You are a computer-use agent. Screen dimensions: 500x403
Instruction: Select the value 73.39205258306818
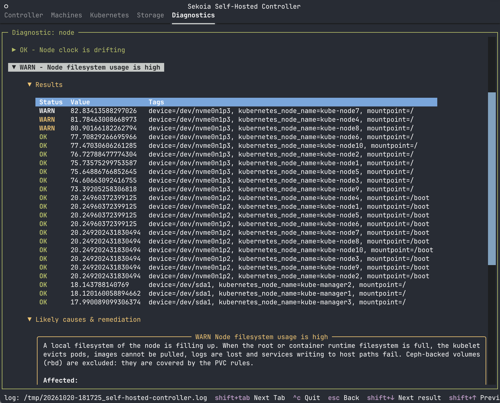tap(104, 189)
